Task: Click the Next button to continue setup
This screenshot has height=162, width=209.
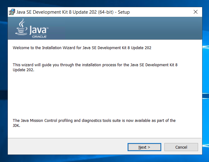Action: pos(144,147)
